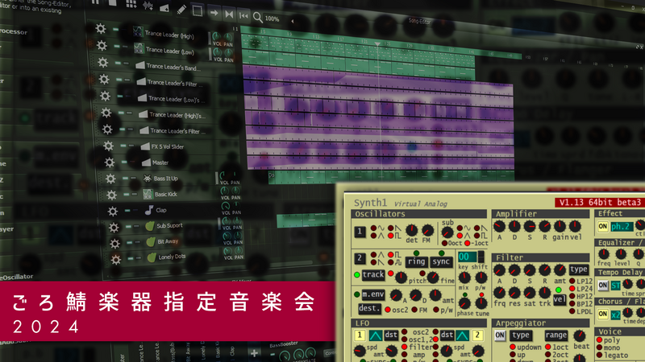Select the HP12 filter type radio

click(572, 296)
